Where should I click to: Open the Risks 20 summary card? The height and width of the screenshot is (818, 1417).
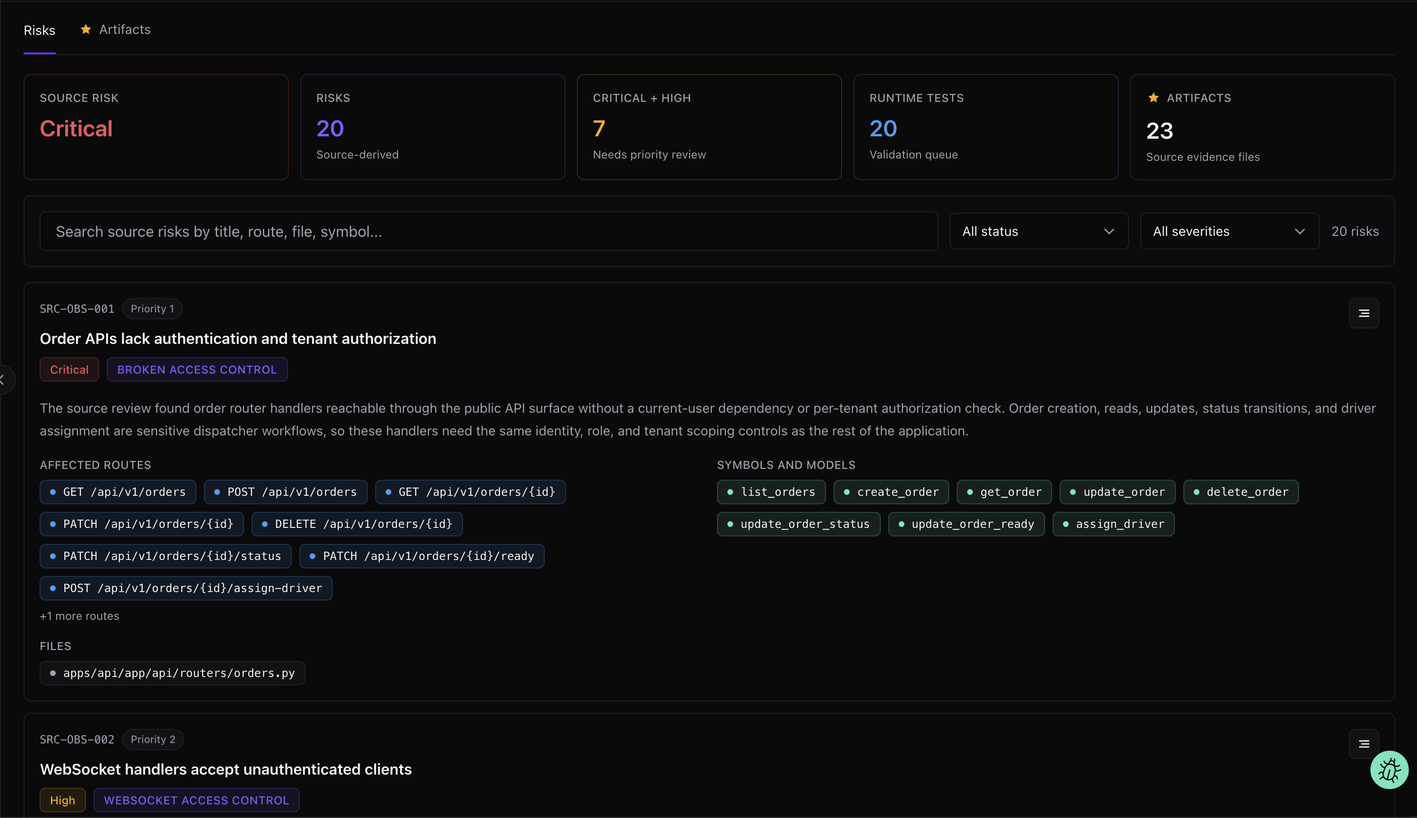coord(433,127)
